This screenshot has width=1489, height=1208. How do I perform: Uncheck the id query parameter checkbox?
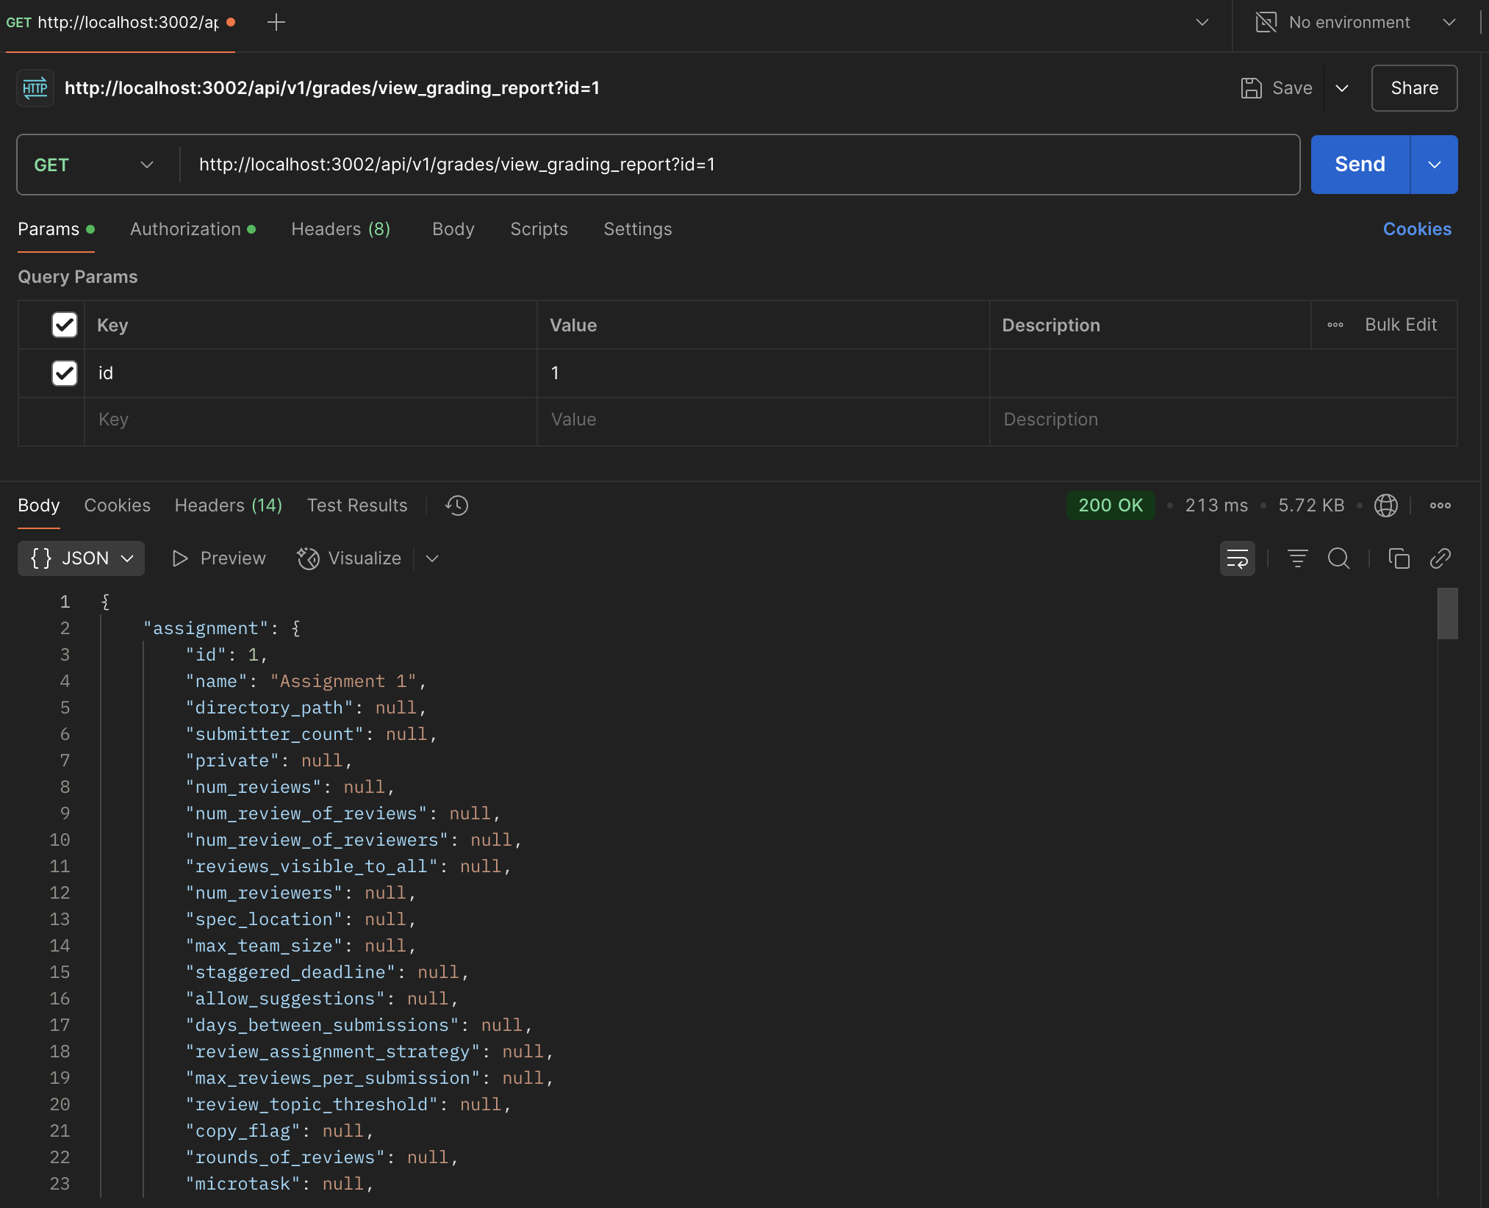65,373
